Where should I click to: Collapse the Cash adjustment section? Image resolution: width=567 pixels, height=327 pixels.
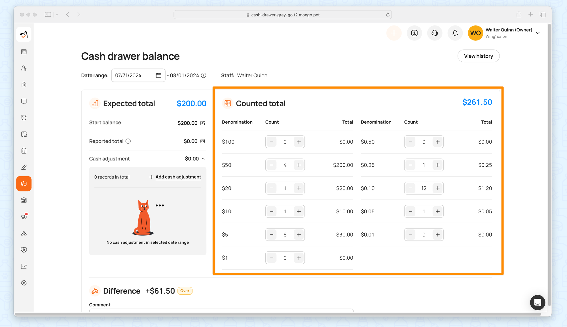pos(203,159)
